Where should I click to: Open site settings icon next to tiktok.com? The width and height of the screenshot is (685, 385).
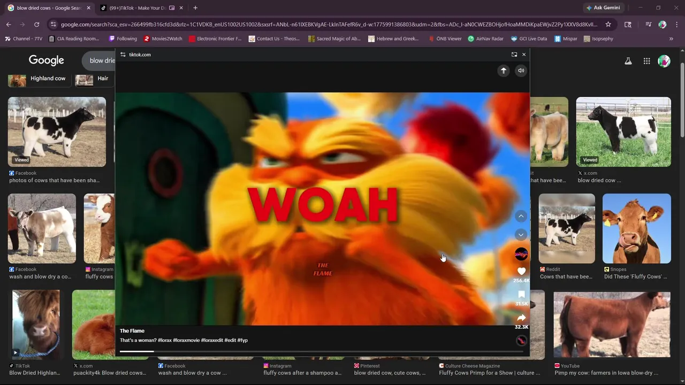123,55
